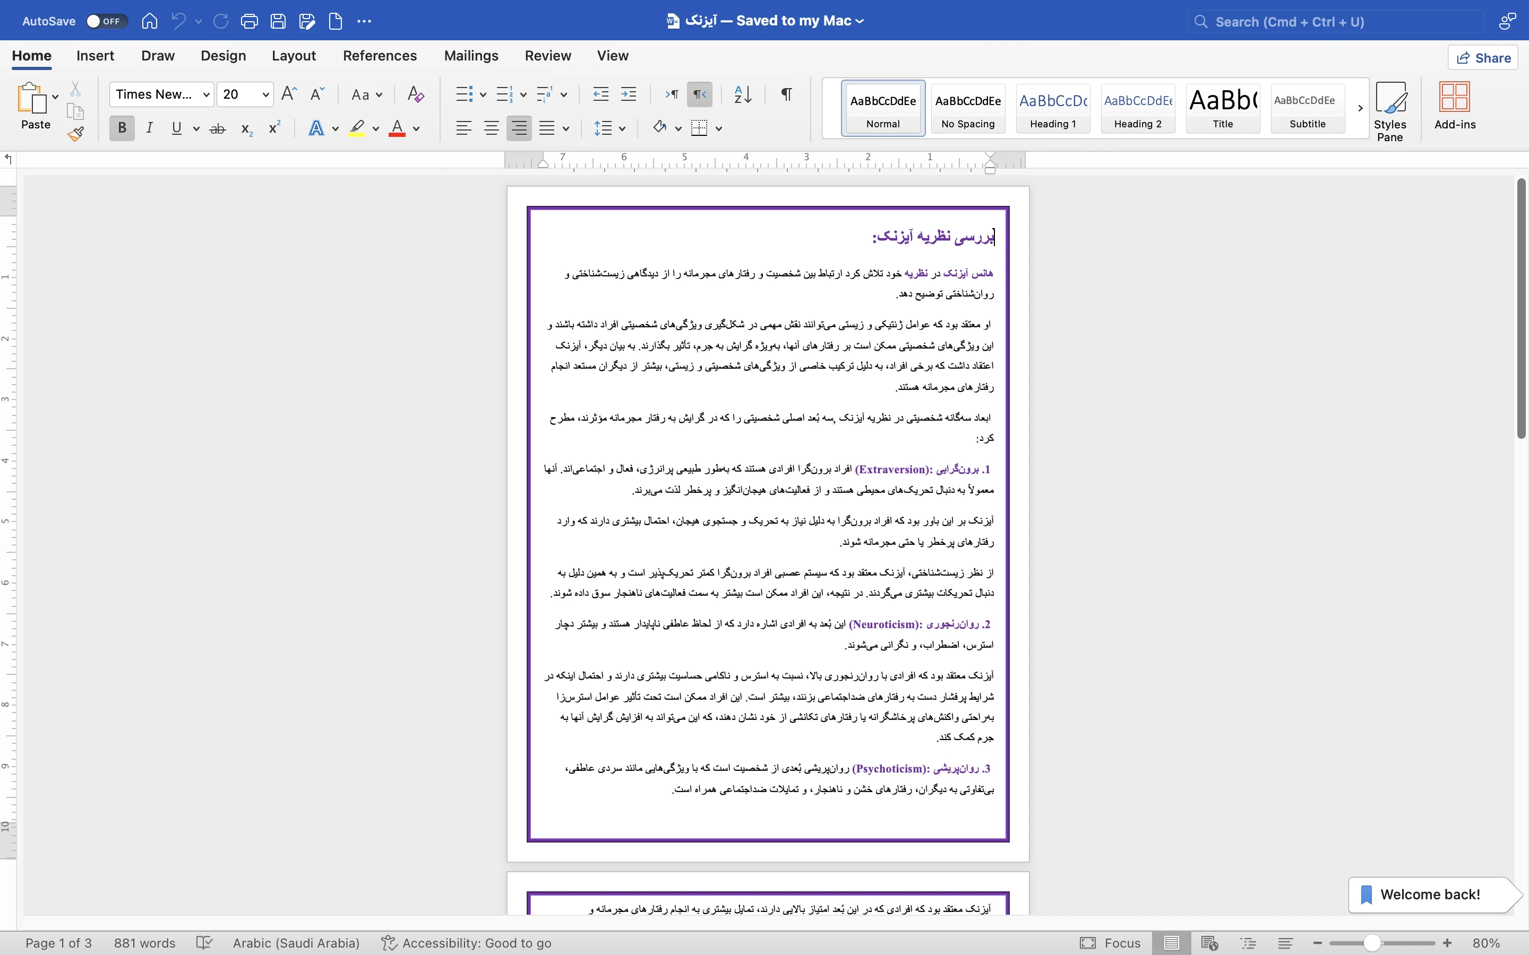
Task: Open the font name dropdown
Action: (x=206, y=95)
